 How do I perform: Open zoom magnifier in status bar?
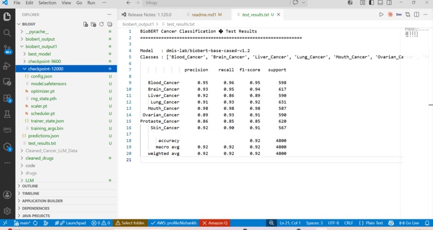click(x=271, y=223)
